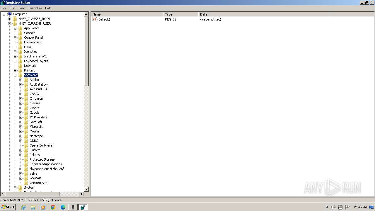Click the volume speaker tray icon
375x211 pixels.
[333, 207]
